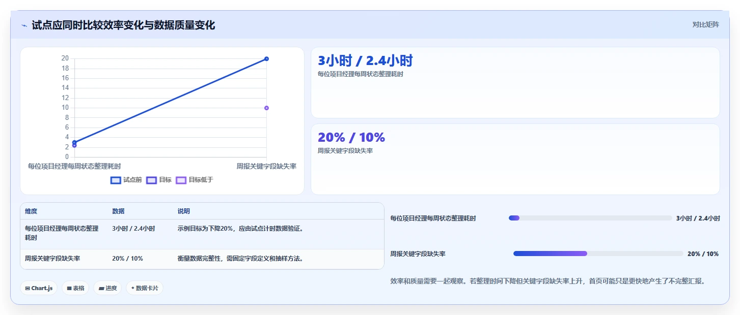Click table cell 20% / 10%
The width and height of the screenshot is (740, 315).
pos(127,259)
